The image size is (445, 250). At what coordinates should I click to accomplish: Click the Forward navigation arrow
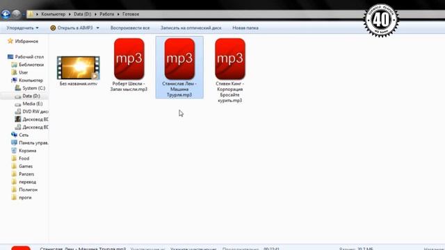click(16, 14)
